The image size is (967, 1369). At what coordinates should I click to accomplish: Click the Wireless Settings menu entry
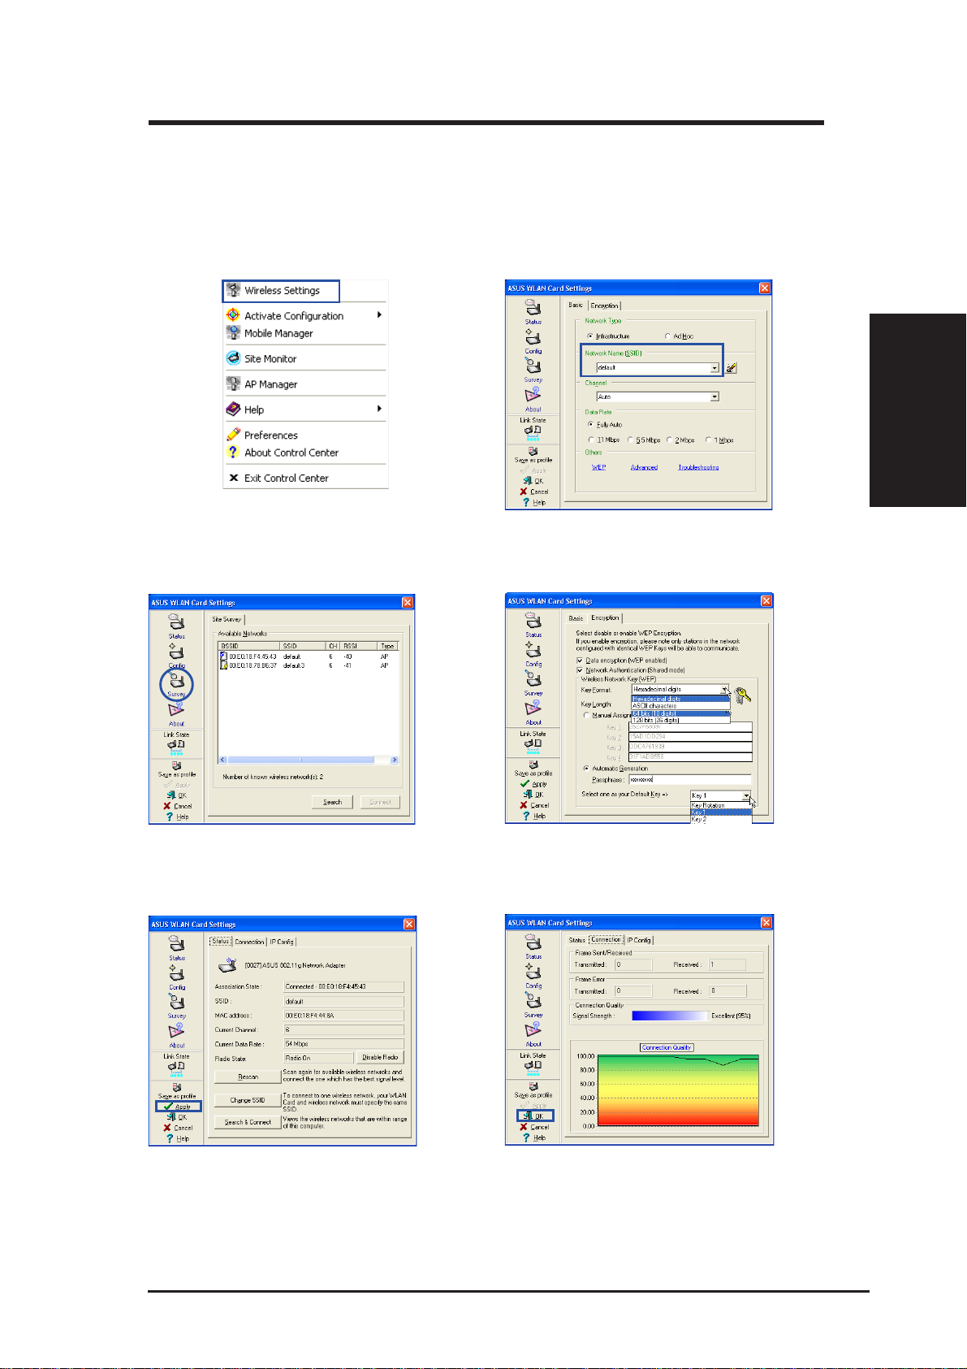tap(281, 290)
